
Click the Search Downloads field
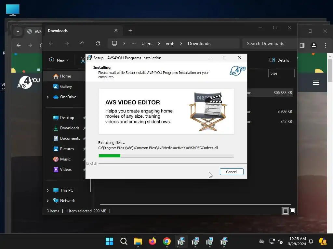click(x=269, y=43)
